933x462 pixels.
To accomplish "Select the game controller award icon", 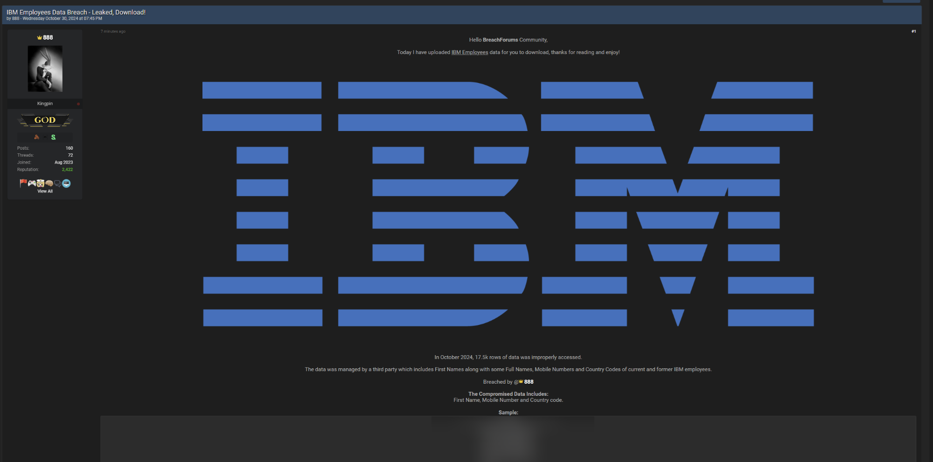I will 31,184.
